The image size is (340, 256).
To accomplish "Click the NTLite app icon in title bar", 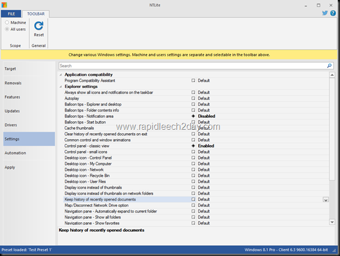I will (x=4, y=5).
